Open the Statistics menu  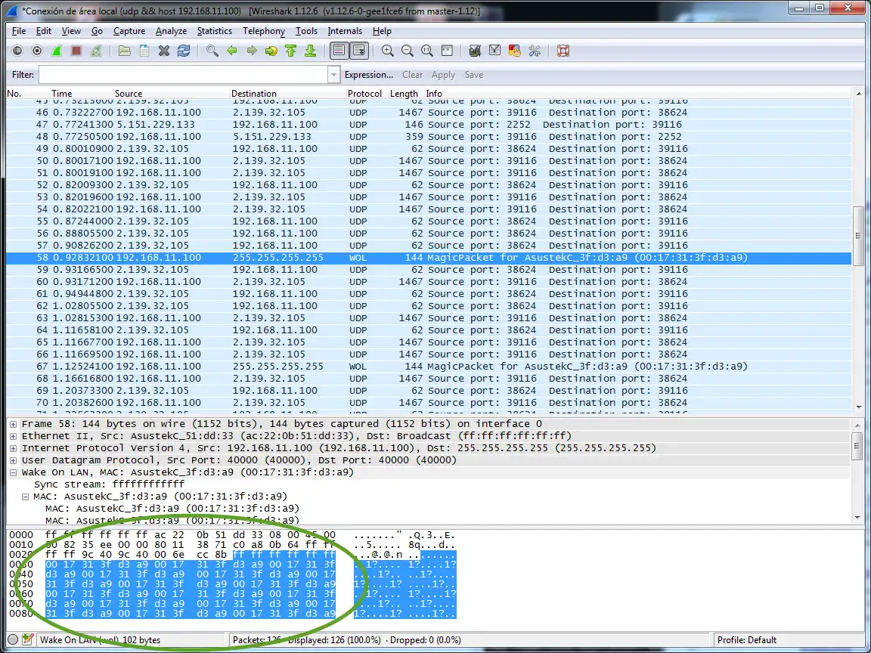click(215, 31)
